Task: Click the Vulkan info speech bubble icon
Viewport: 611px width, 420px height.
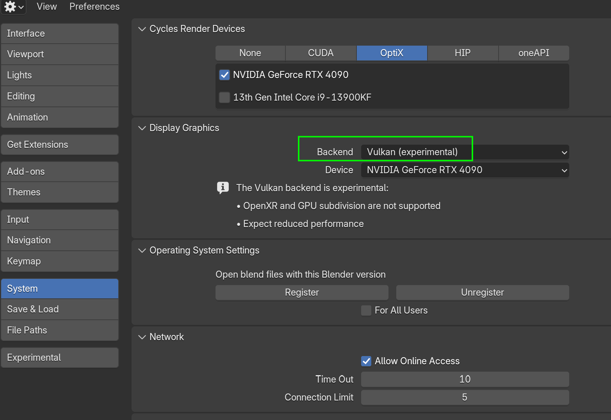Action: click(222, 188)
